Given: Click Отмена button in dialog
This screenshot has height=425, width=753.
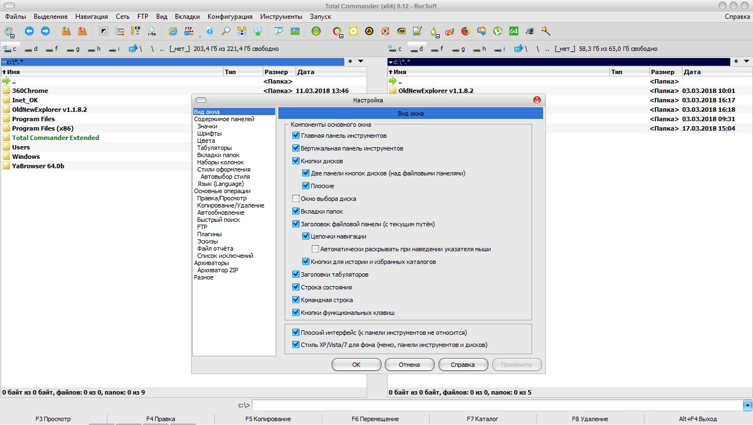Looking at the screenshot, I should (410, 365).
